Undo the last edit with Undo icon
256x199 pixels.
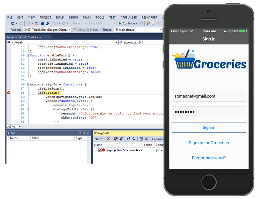[x=55, y=23]
